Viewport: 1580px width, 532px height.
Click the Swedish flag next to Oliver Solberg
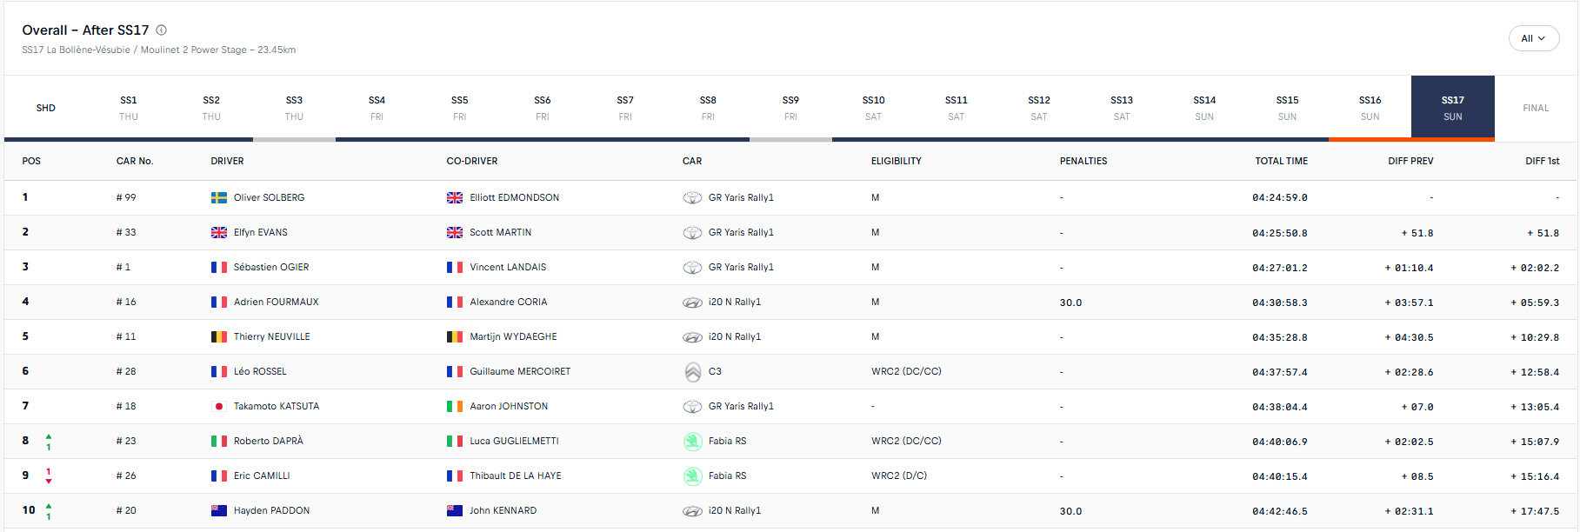coord(219,198)
